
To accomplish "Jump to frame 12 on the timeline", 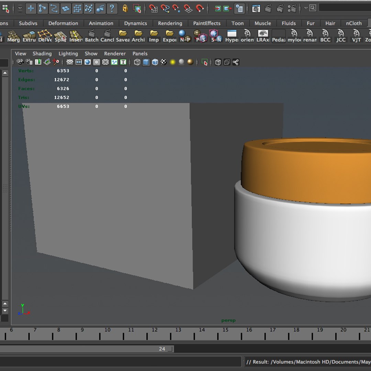I will (x=155, y=330).
